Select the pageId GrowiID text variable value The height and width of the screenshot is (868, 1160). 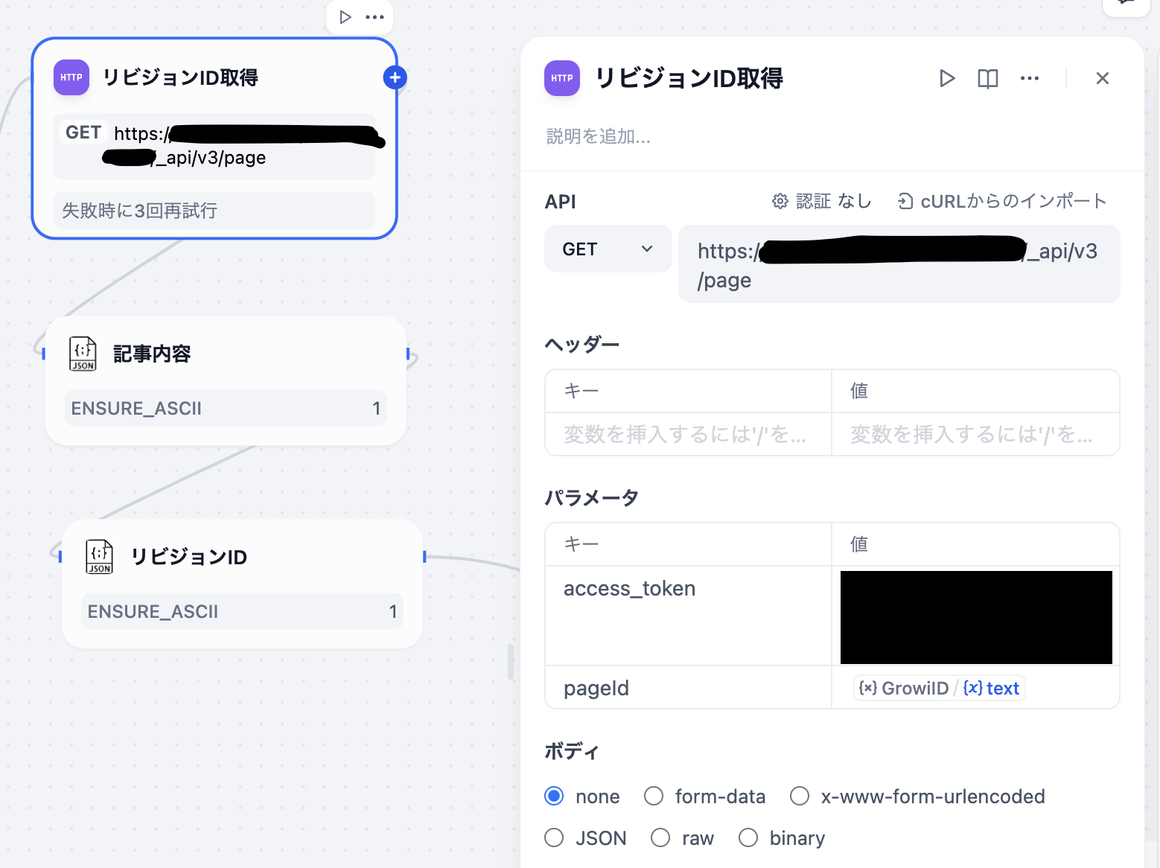click(939, 688)
